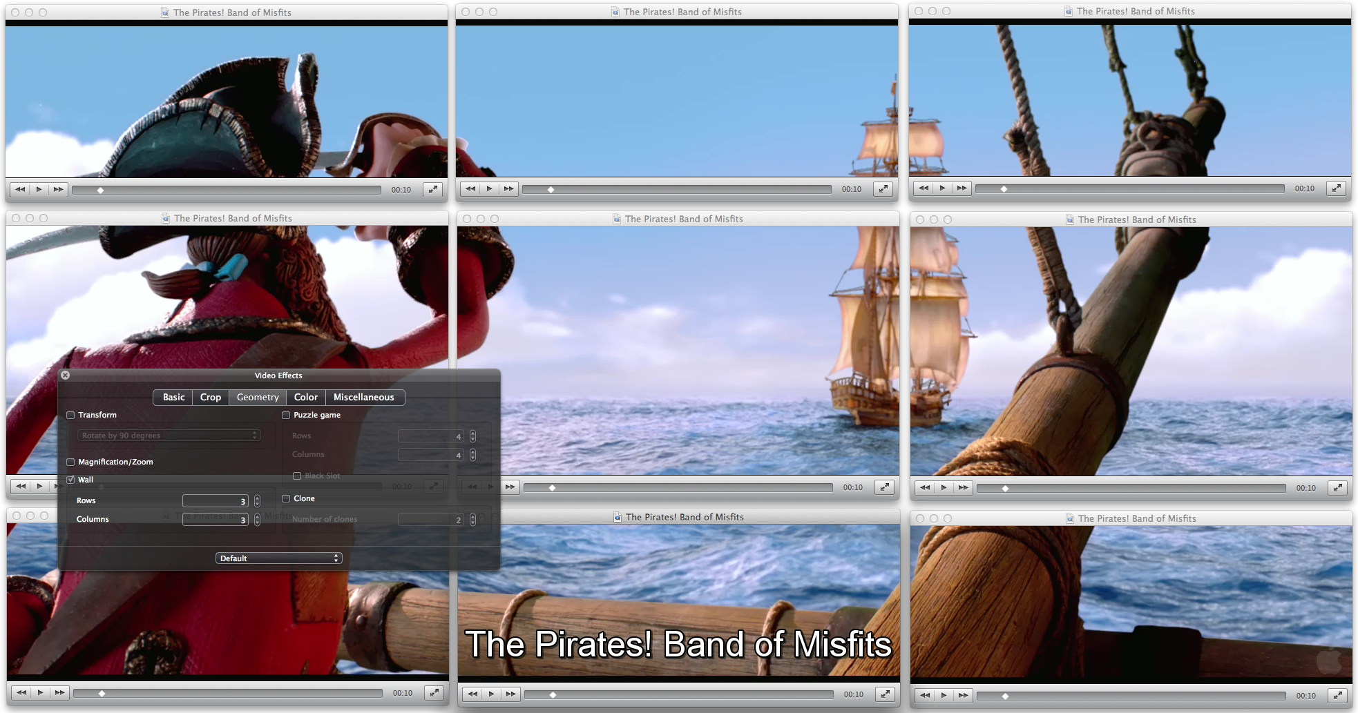Rewind video in the top-left window
Image resolution: width=1358 pixels, height=713 pixels.
[x=20, y=189]
